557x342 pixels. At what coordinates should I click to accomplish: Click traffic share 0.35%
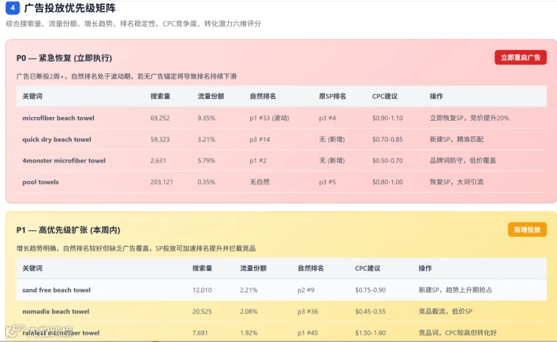click(206, 182)
